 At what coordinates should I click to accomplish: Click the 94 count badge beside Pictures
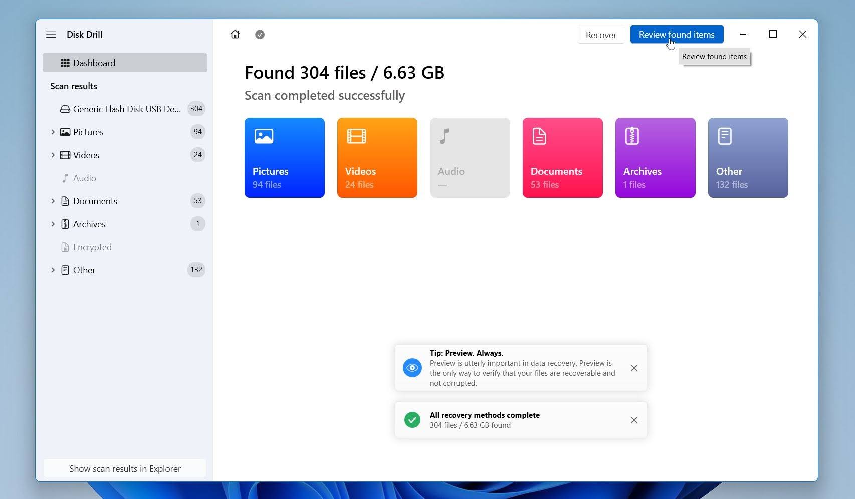(x=198, y=132)
